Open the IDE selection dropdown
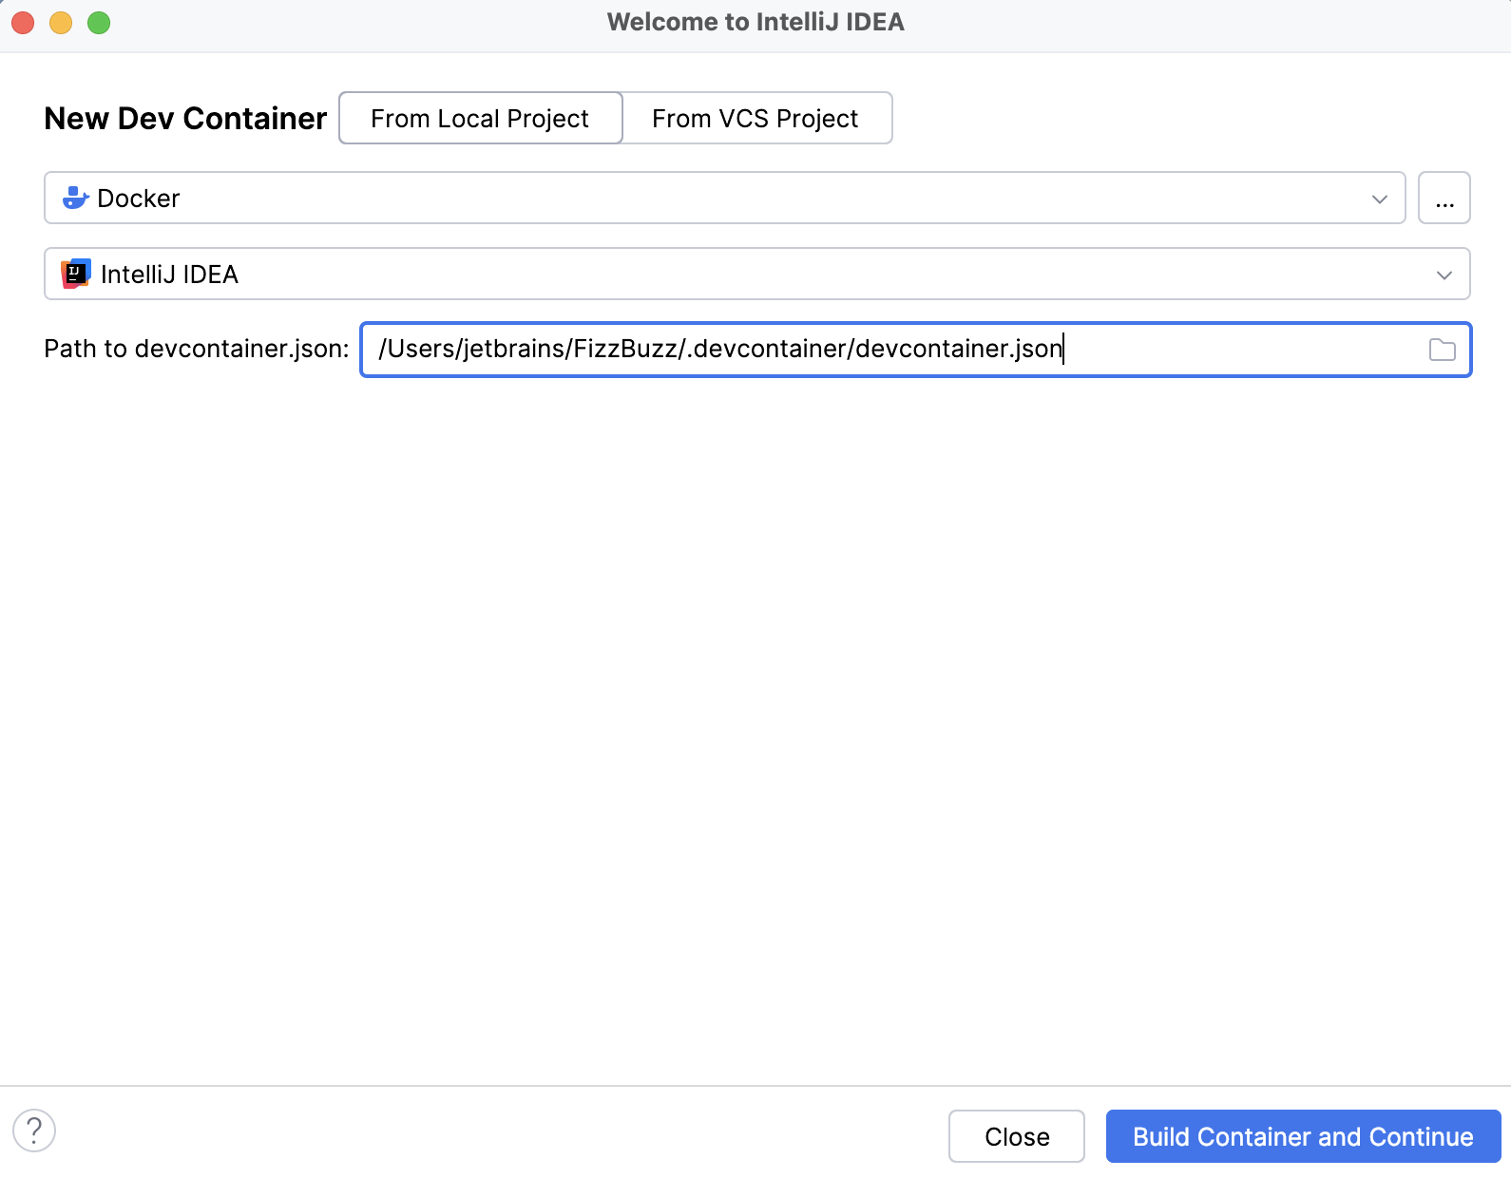 [1446, 274]
